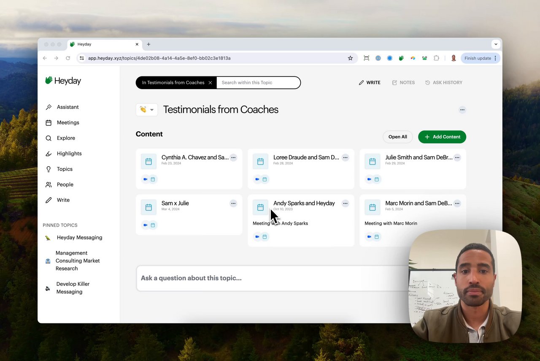The image size is (540, 361).
Task: Click the video icon on the Marc Morin card
Action: pos(369,237)
